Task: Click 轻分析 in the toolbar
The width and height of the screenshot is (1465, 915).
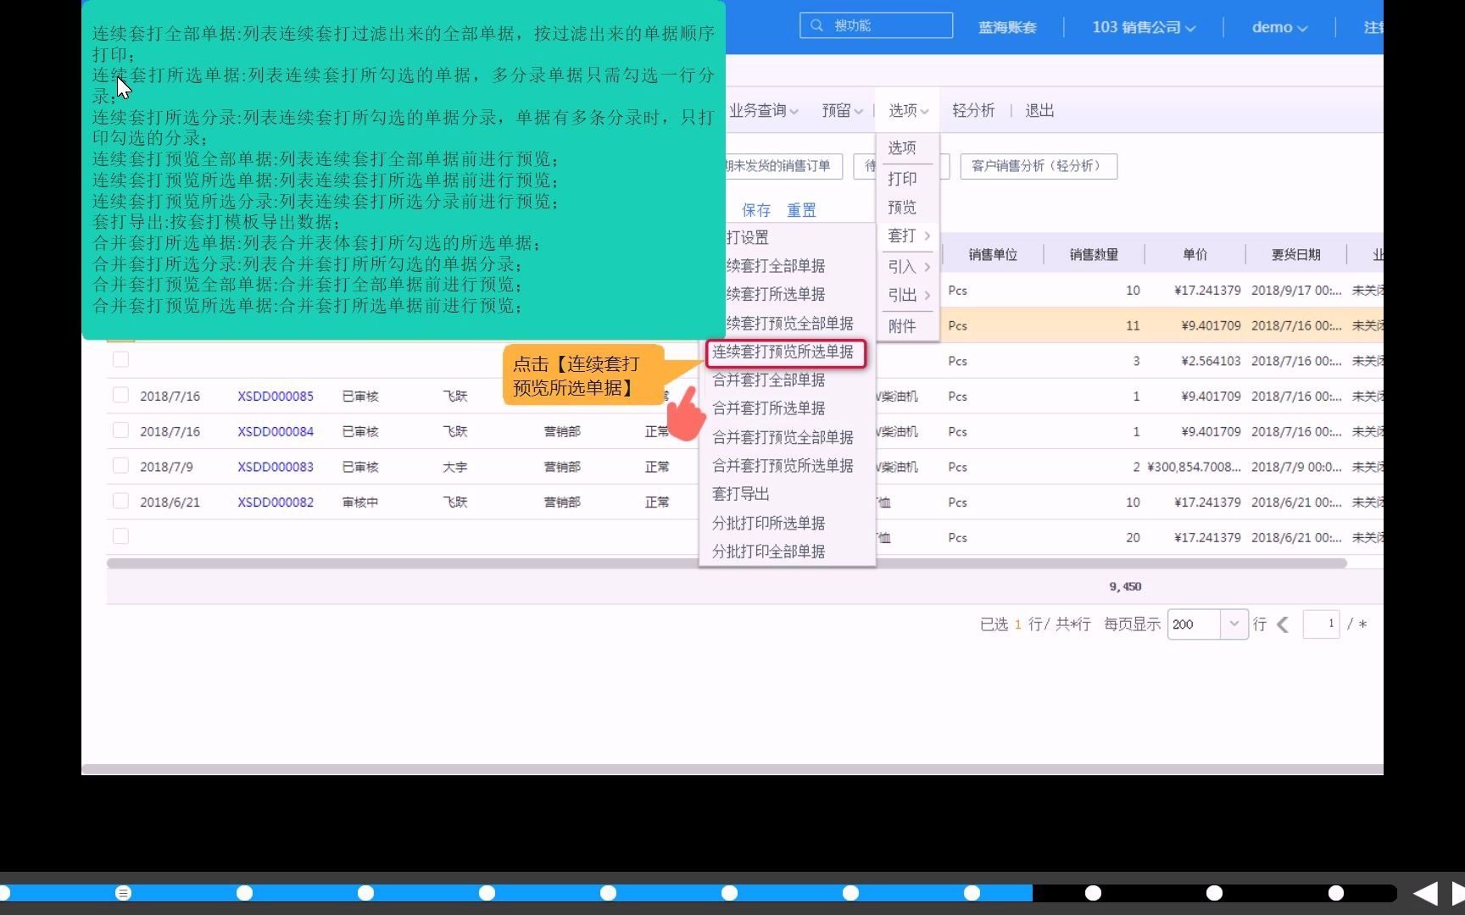Action: pos(973,110)
